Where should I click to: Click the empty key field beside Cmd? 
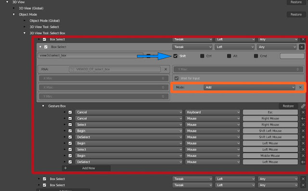tap(292, 56)
